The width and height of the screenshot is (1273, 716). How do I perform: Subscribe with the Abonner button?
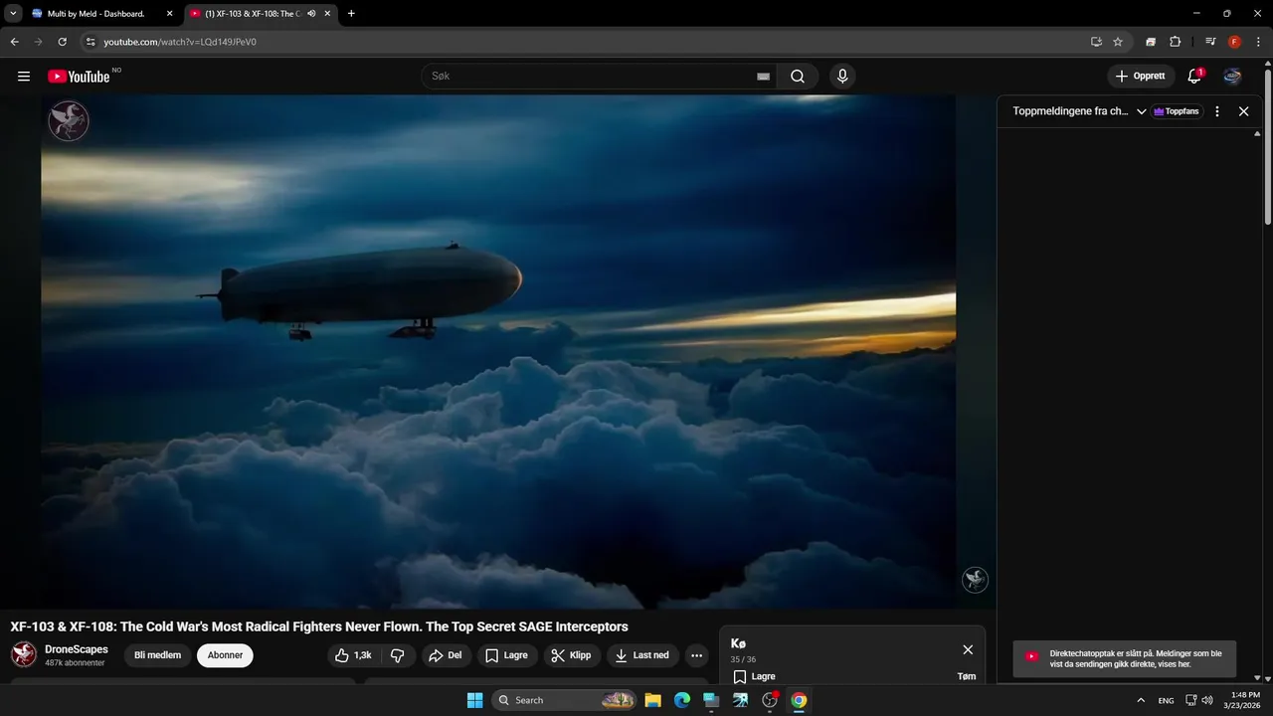tap(225, 655)
